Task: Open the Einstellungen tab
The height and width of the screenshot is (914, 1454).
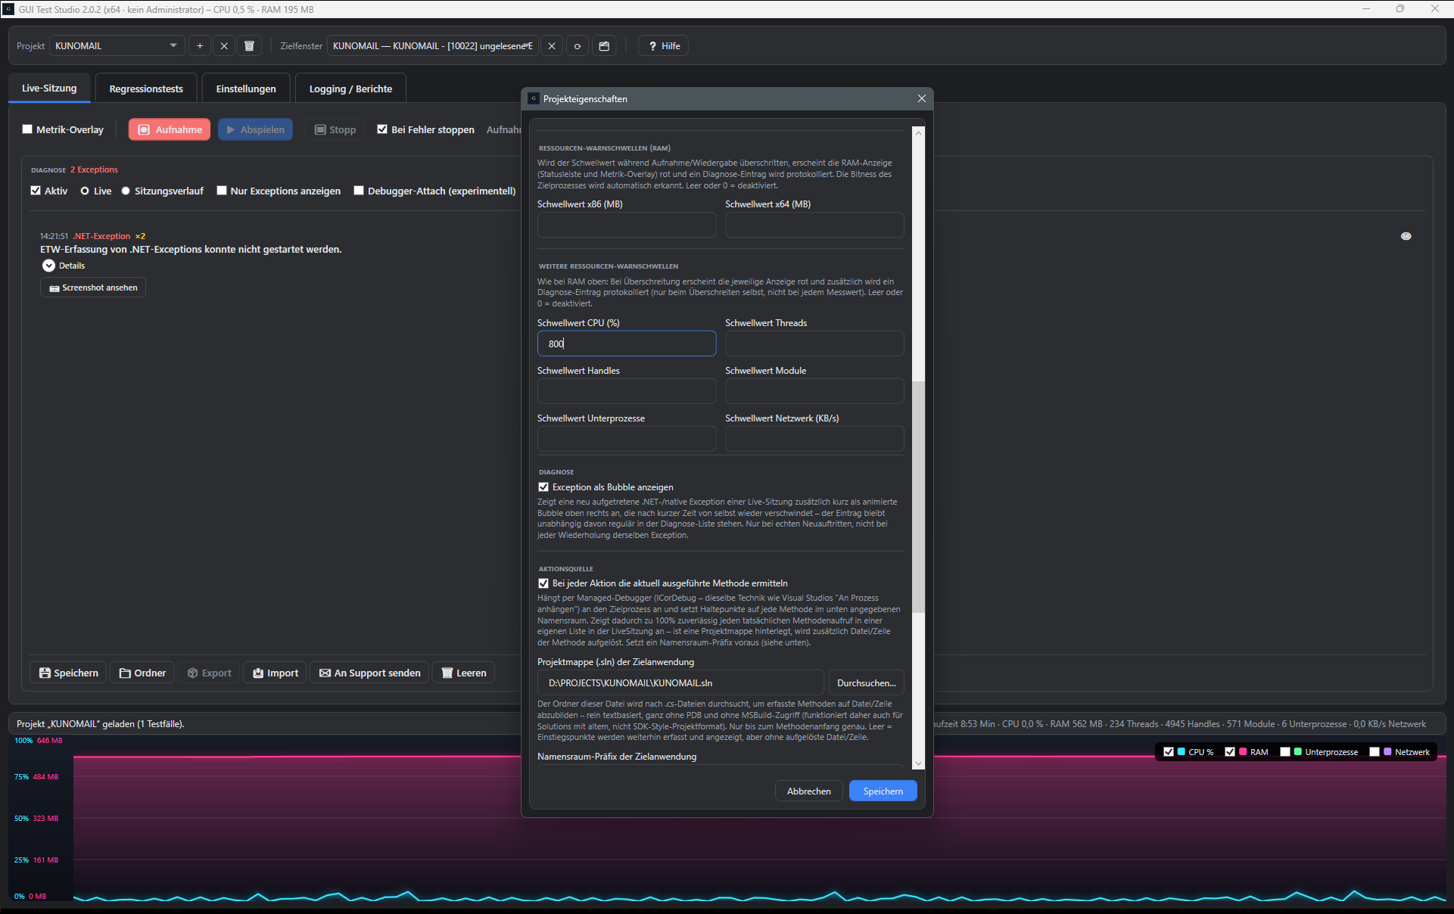Action: [246, 89]
